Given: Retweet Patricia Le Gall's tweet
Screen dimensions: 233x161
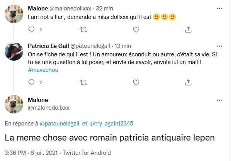Looking at the screenshot, I should click(83, 82).
